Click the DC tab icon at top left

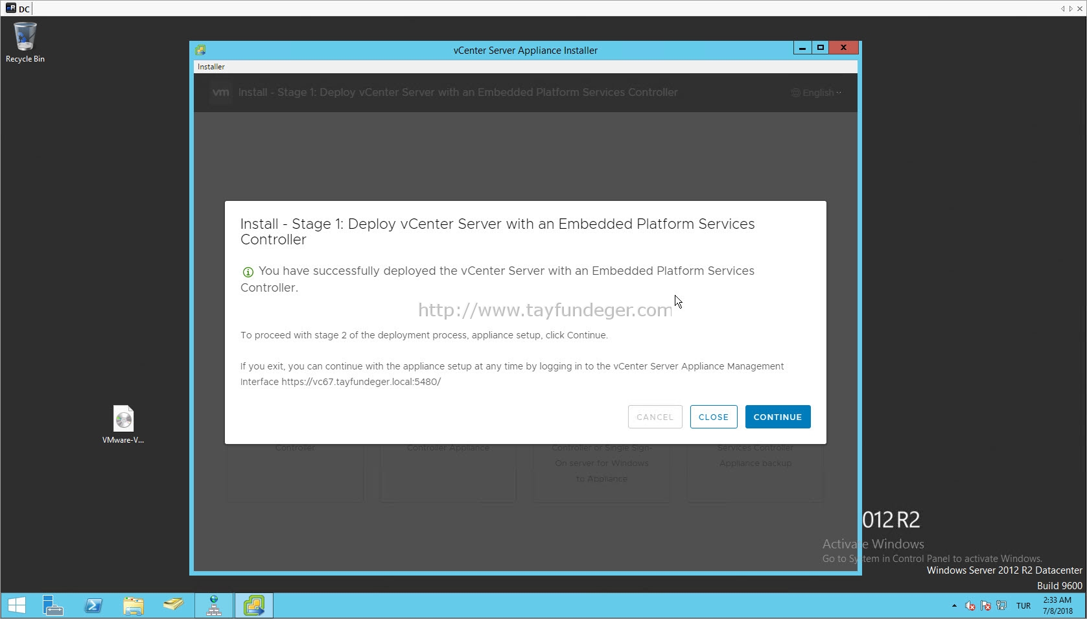10,8
